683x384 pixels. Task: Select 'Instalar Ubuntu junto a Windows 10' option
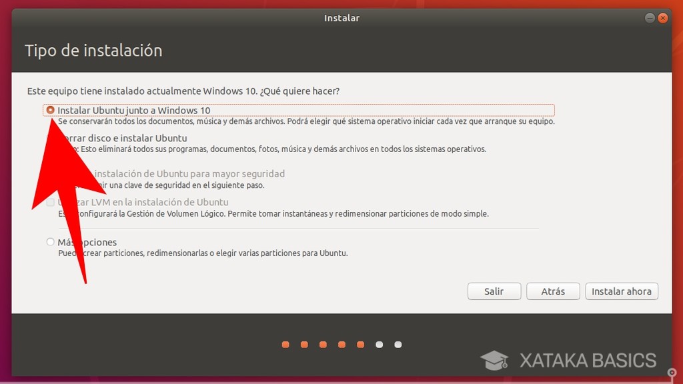coord(51,110)
